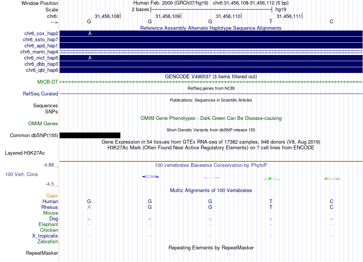The image size is (363, 262).
Task: Click the Rhesus species label
Action: tap(50, 207)
